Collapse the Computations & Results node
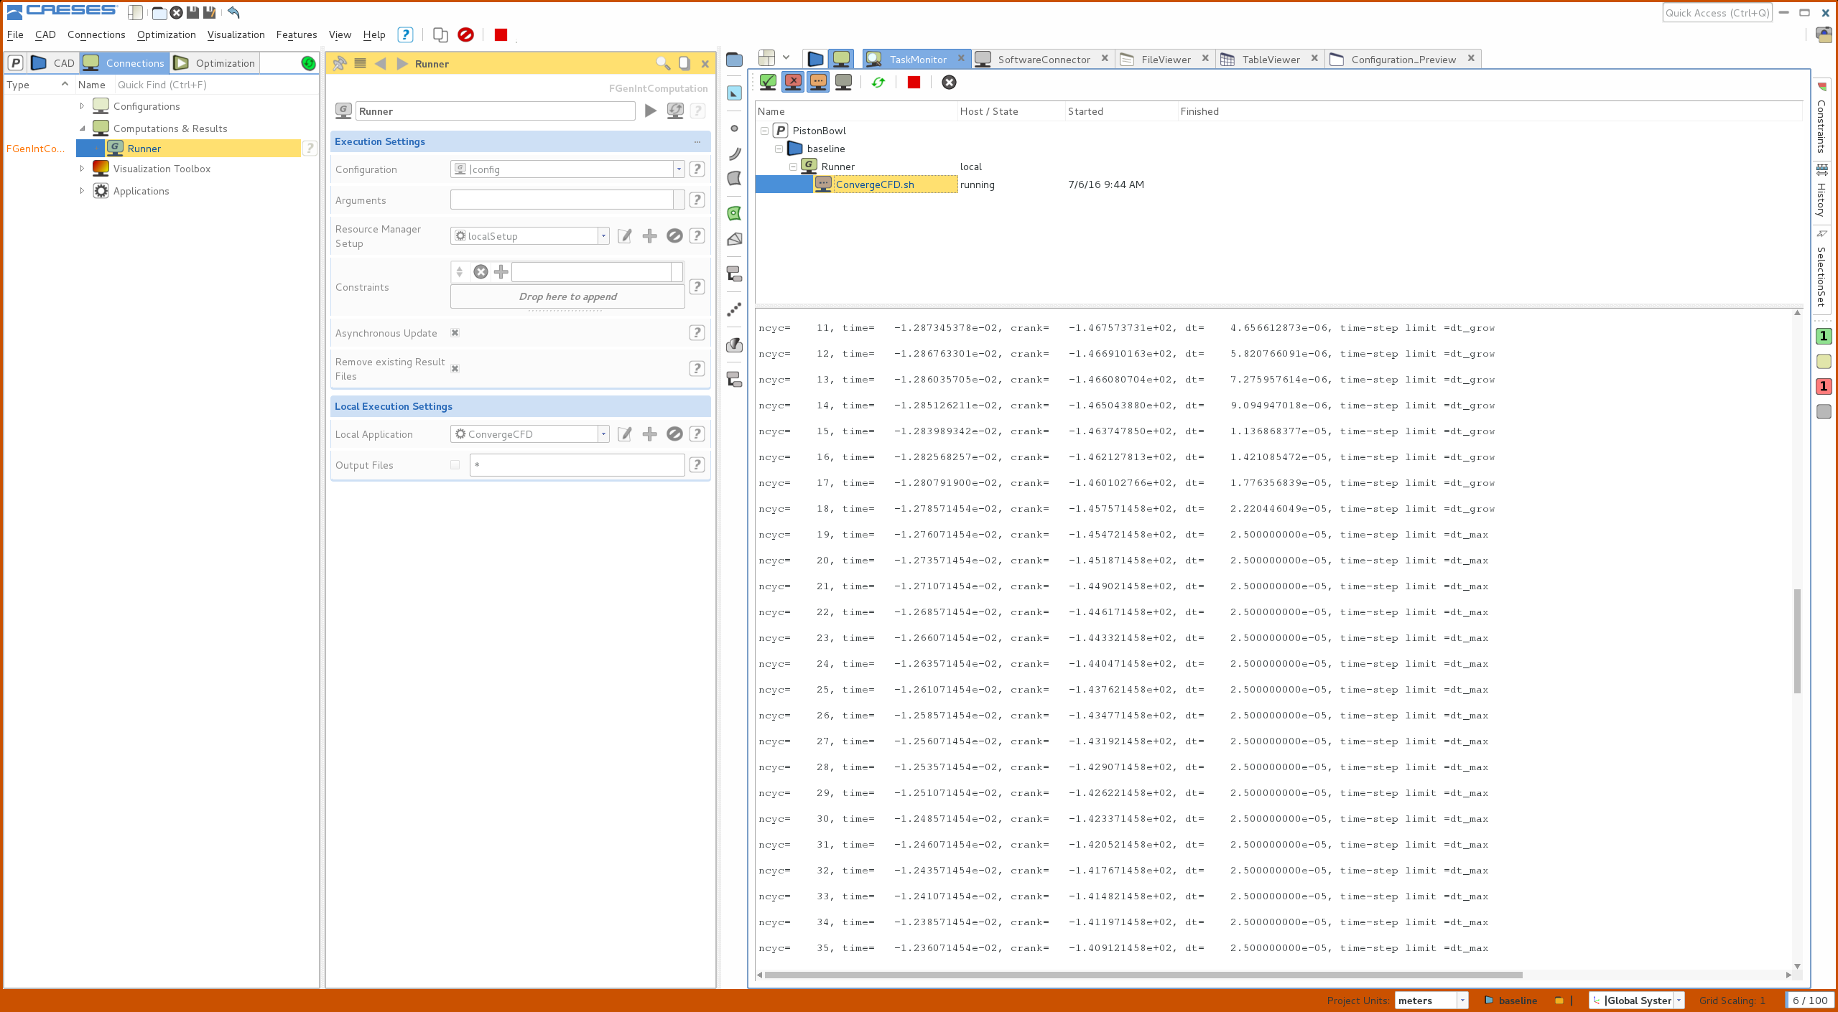1838x1012 pixels. pos(82,128)
